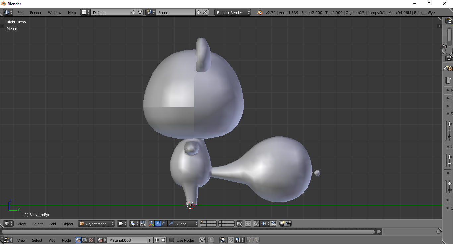Open the Global transform orientation dropdown
The width and height of the screenshot is (453, 244).
pyautogui.click(x=186, y=224)
